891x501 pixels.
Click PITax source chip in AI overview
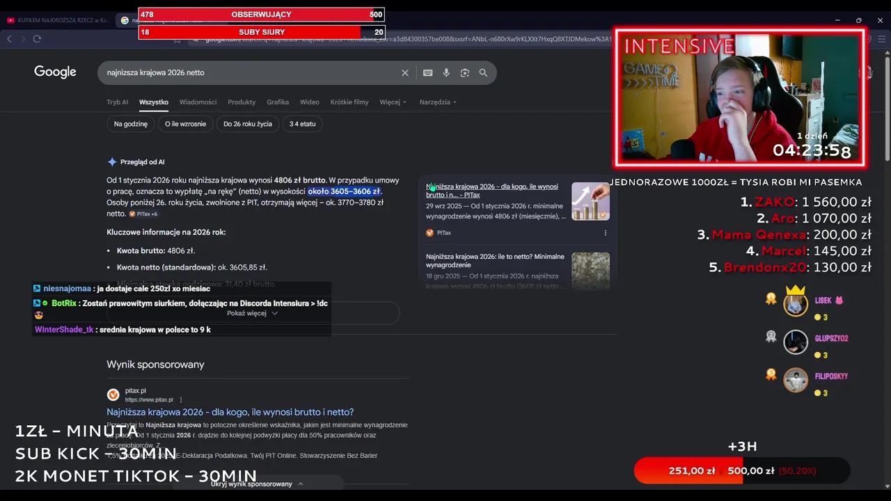point(143,214)
